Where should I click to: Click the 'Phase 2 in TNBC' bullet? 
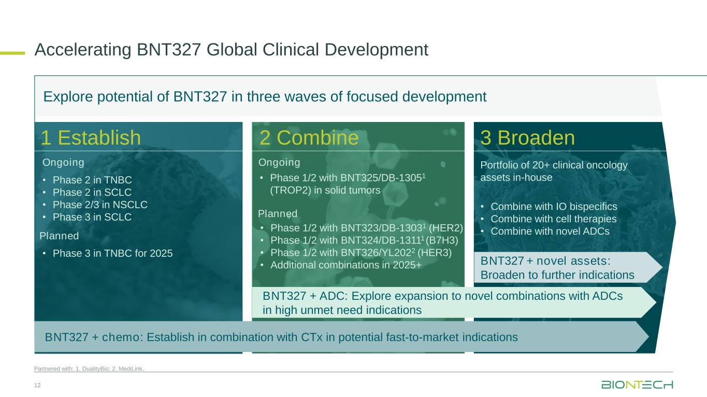pyautogui.click(x=92, y=180)
